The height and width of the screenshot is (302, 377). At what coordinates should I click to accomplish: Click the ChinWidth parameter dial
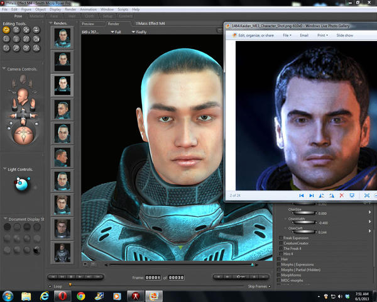point(304,222)
